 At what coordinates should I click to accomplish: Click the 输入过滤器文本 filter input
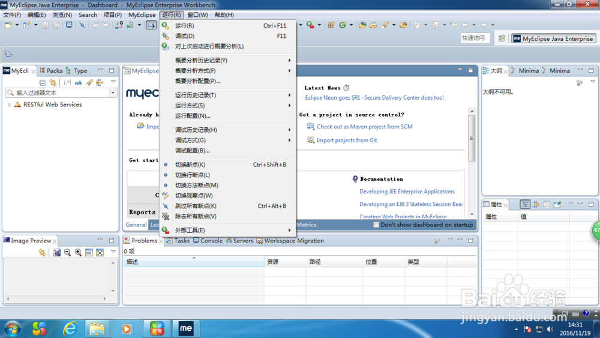coord(58,92)
